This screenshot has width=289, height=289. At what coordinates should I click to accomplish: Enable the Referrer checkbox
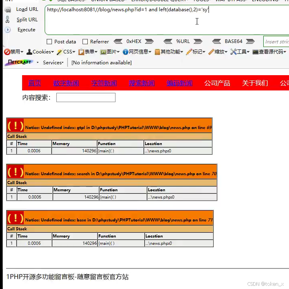(85, 42)
